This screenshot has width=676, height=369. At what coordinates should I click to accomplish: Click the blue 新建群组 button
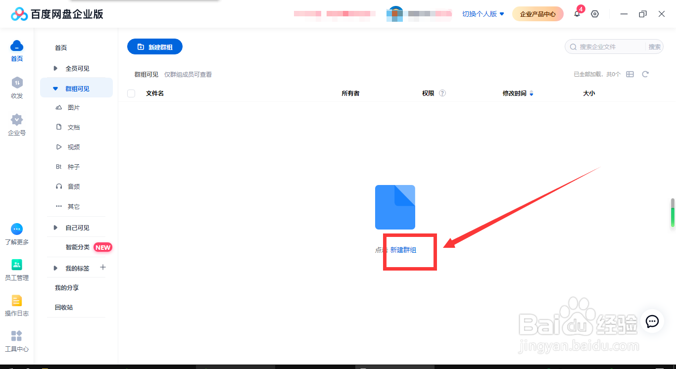point(154,46)
